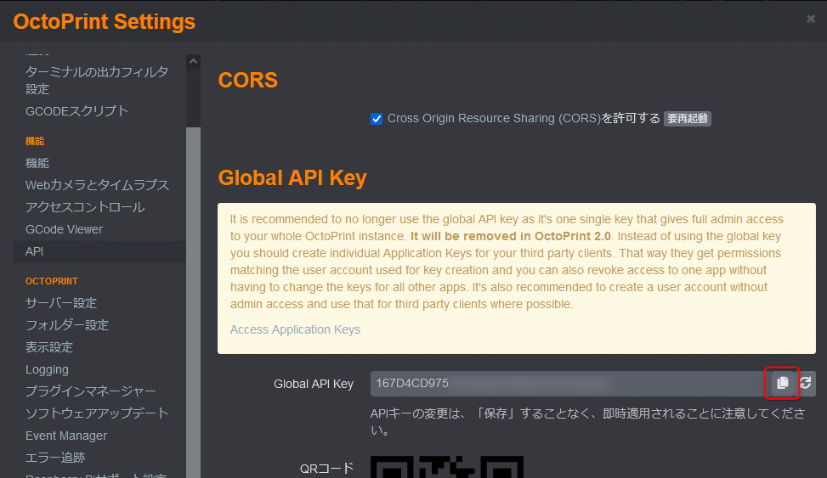Click the orange 機能 section header
Screen dimensions: 827x478
35,141
